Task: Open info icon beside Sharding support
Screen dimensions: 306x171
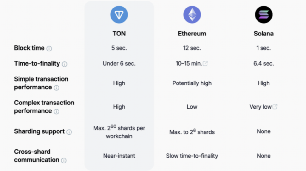Action: 69,132
